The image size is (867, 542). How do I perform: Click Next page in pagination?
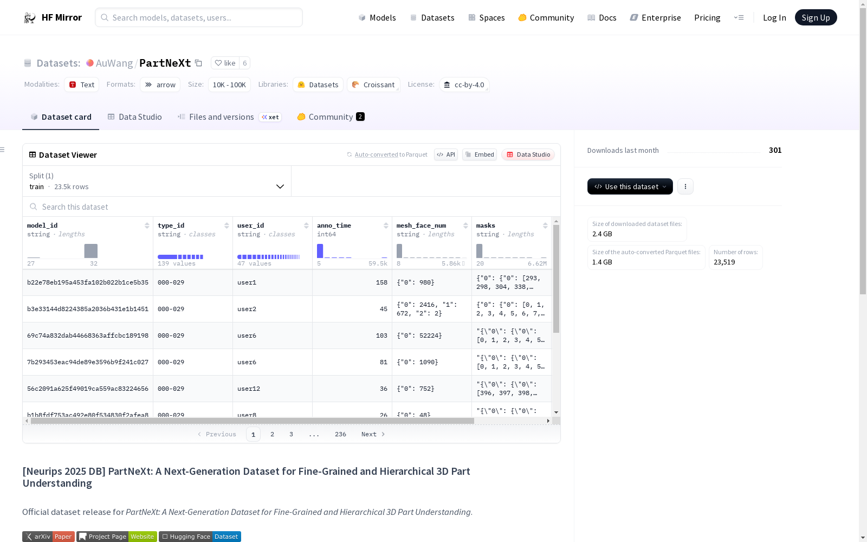(x=373, y=434)
